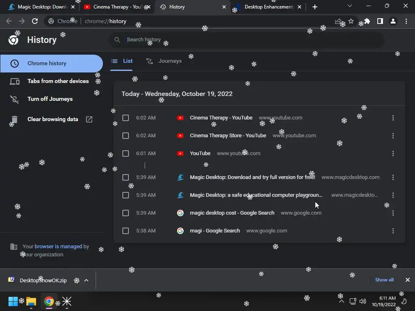Check the Magic Desktop safe educational entry
Image resolution: width=415 pixels, height=311 pixels.
click(126, 195)
